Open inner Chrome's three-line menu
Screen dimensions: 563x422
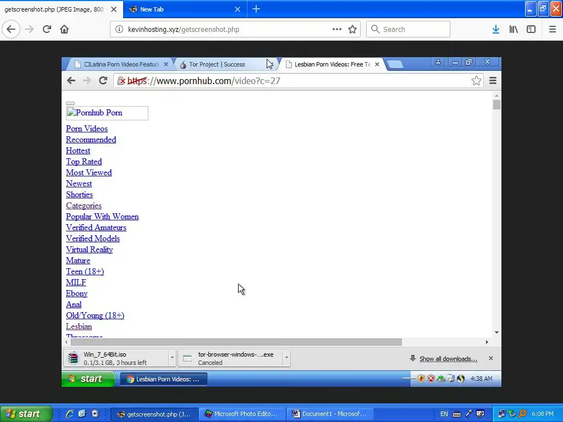coord(493,81)
